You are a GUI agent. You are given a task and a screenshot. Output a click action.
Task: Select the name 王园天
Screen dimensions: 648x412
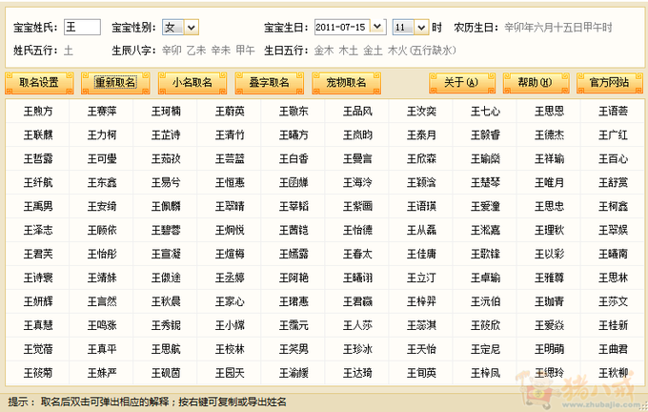(x=230, y=373)
